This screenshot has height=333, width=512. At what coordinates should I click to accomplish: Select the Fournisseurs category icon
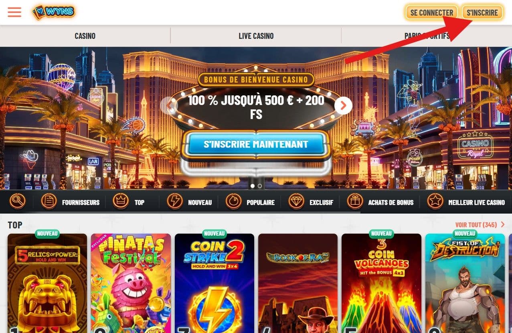click(49, 202)
